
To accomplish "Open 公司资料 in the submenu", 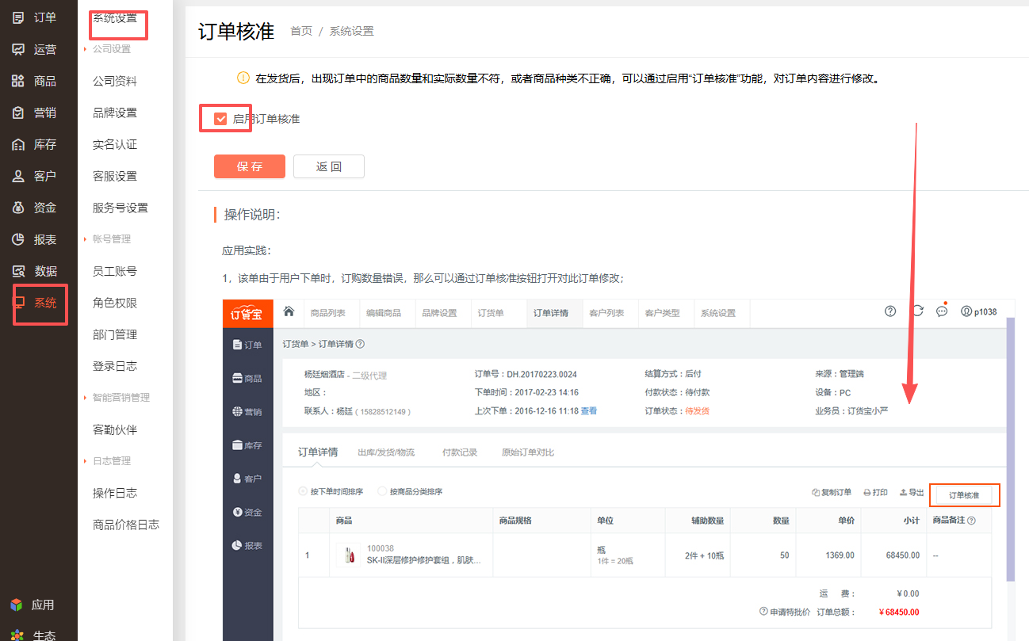I will 115,81.
